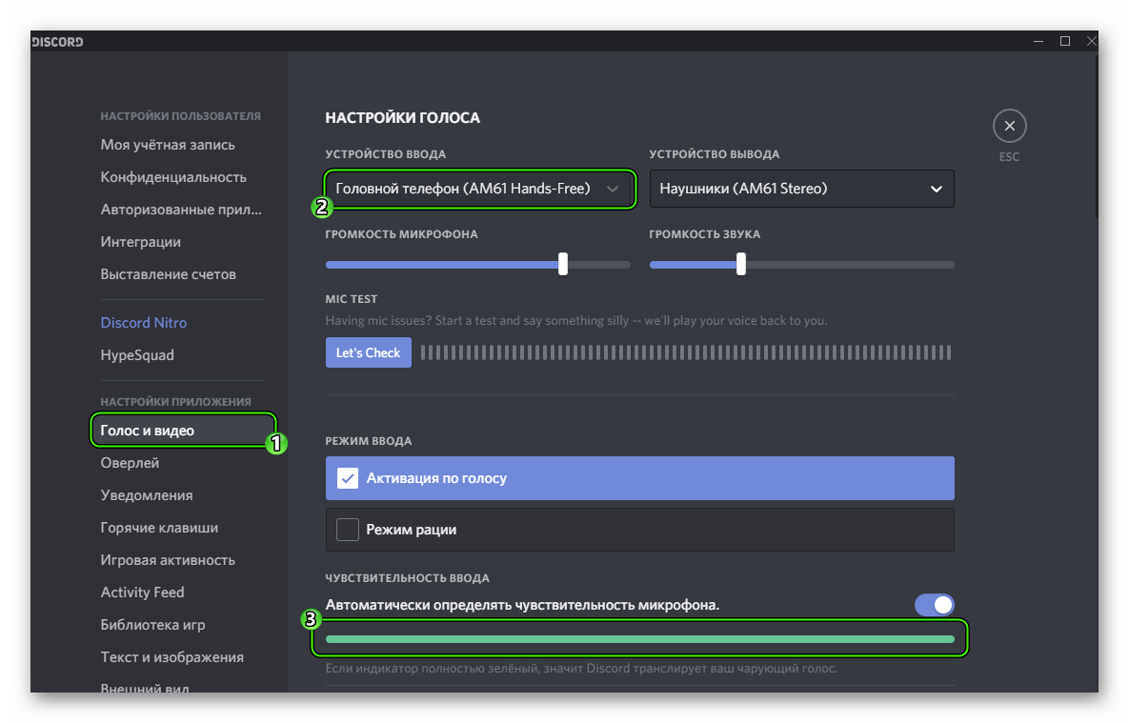This screenshot has height=723, width=1129.
Task: Click the checkmark icon beside Активация по голосу
Action: tap(348, 478)
